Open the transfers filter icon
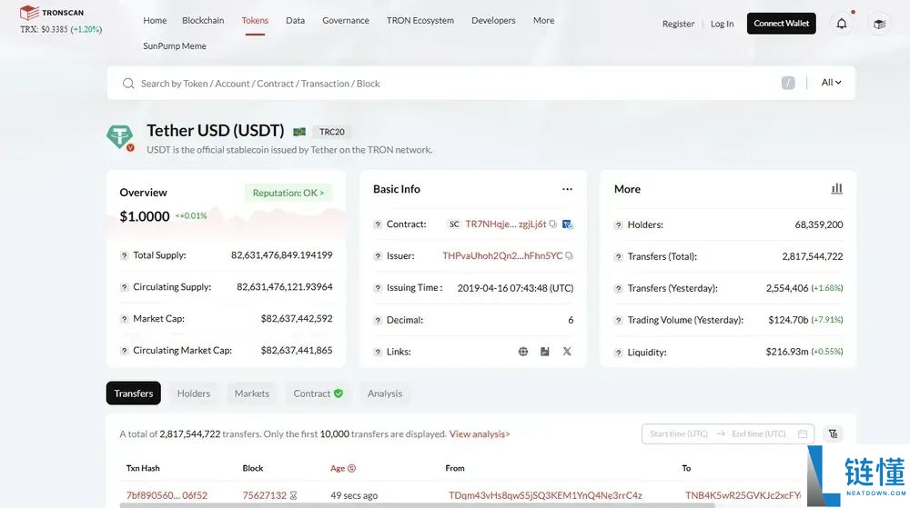The image size is (910, 508). [x=833, y=433]
